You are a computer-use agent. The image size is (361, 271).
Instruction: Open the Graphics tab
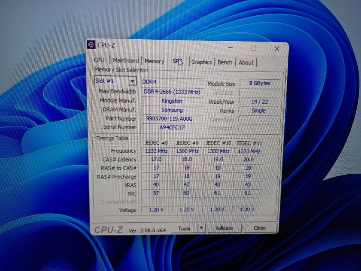tap(202, 62)
